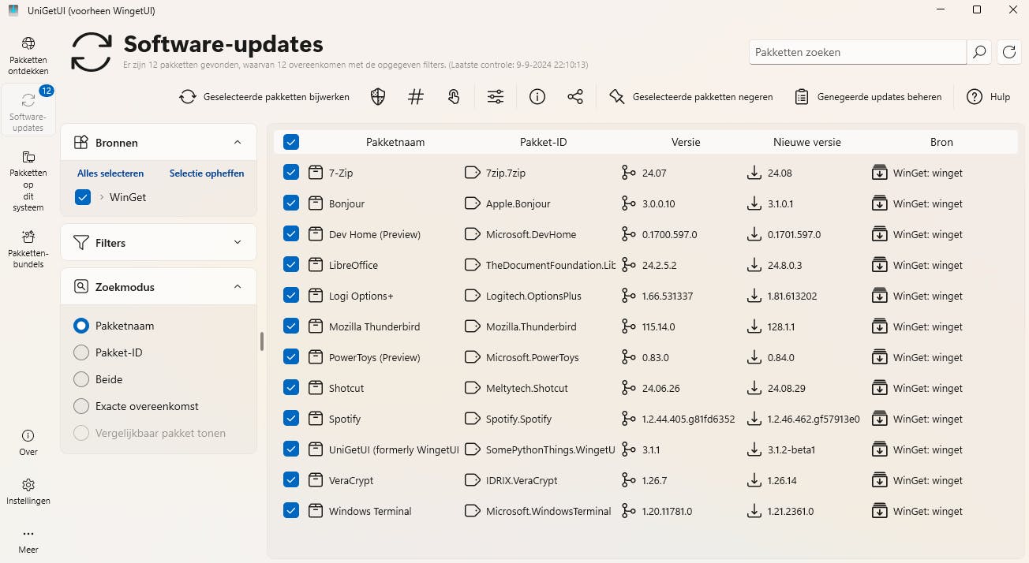The width and height of the screenshot is (1029, 563).
Task: Click the share package icon
Action: (575, 97)
